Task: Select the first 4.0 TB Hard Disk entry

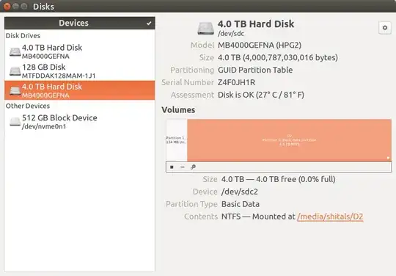Action: 79,51
